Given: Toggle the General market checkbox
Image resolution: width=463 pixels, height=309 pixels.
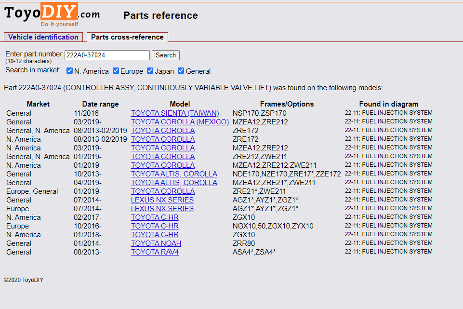Looking at the screenshot, I should point(181,71).
